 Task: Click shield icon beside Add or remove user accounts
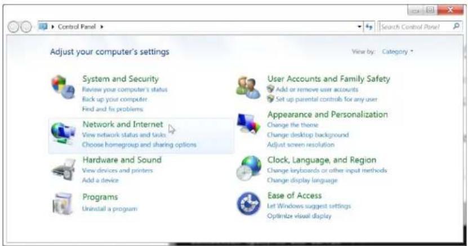pyautogui.click(x=270, y=89)
